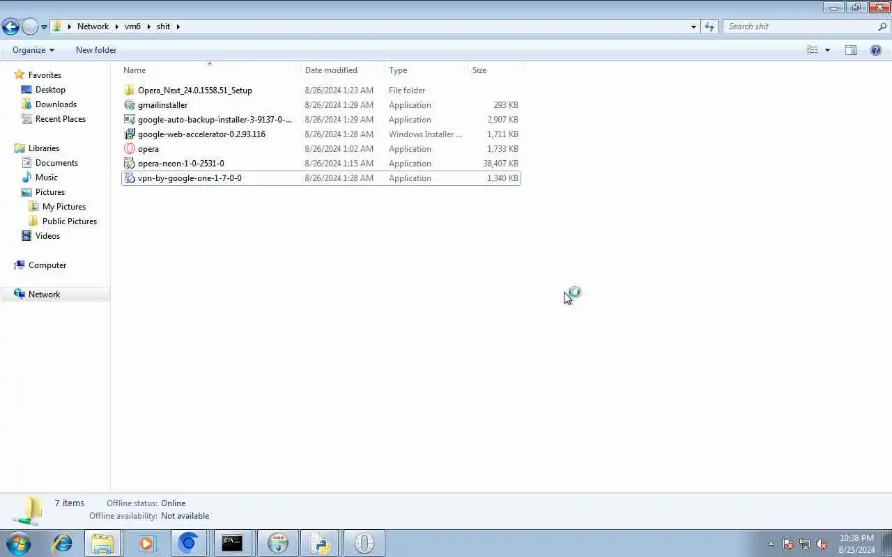Open My Pictures folder

[x=64, y=207]
